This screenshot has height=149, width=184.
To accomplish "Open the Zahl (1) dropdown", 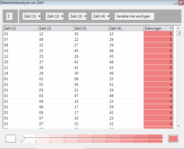I will coord(32,16).
